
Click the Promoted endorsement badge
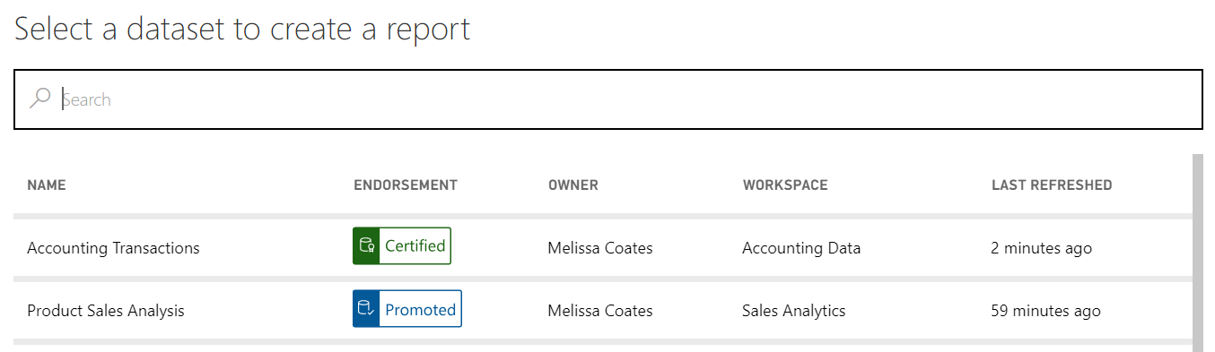point(407,309)
